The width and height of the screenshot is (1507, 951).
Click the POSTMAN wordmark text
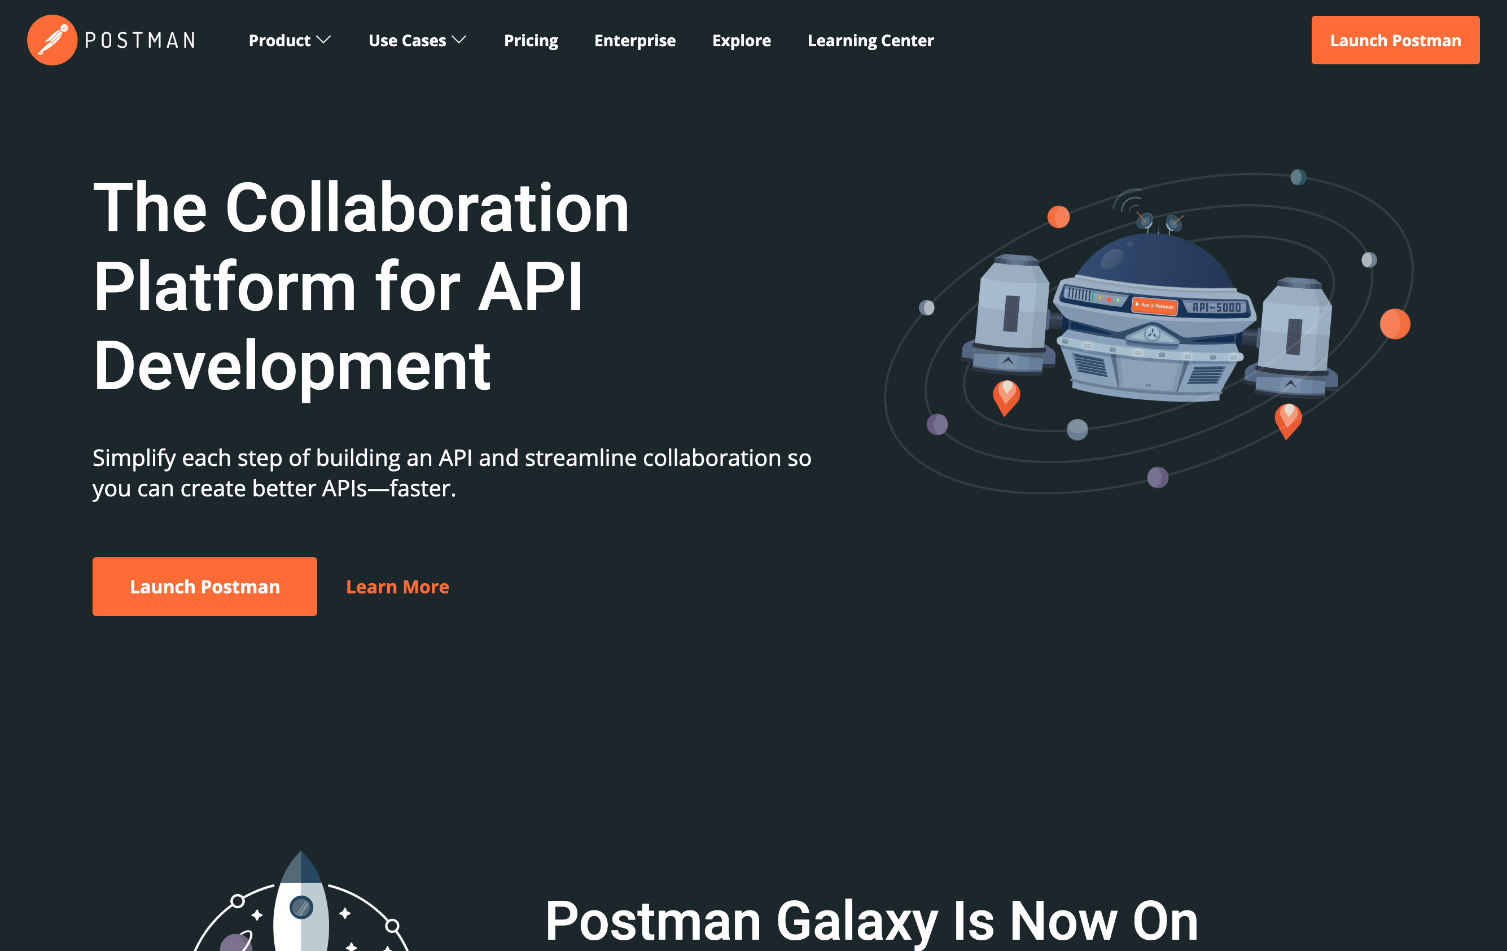(140, 41)
